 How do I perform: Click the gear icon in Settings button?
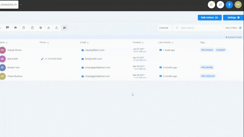[x=238, y=17]
